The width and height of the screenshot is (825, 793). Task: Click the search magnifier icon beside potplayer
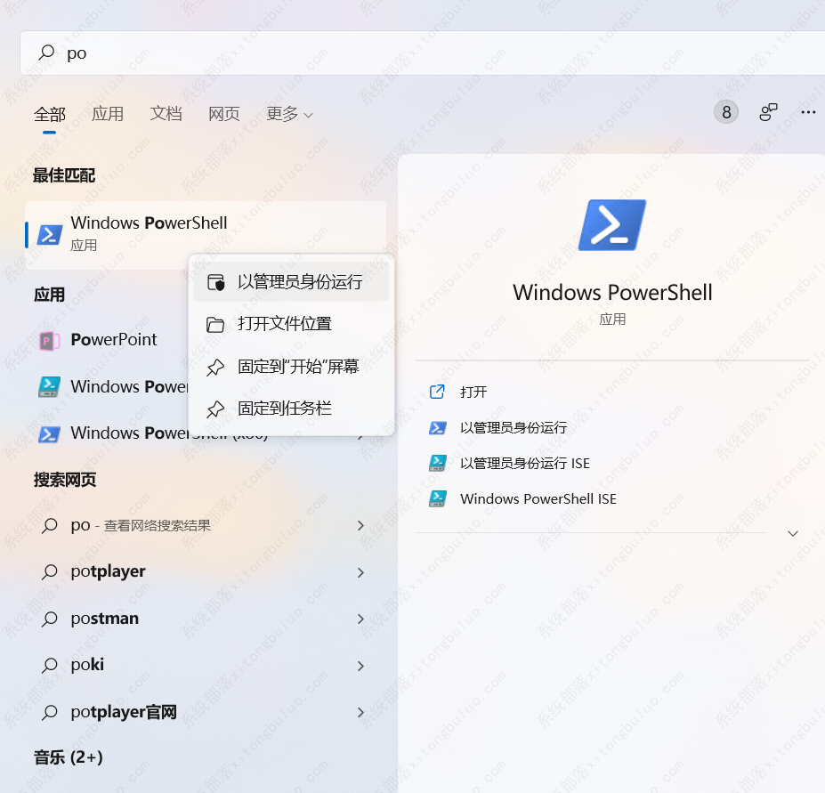[x=50, y=572]
